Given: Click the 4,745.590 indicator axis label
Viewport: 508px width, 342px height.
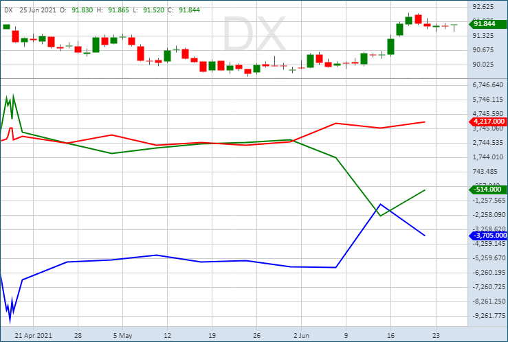Looking at the screenshot, I should click(488, 114).
